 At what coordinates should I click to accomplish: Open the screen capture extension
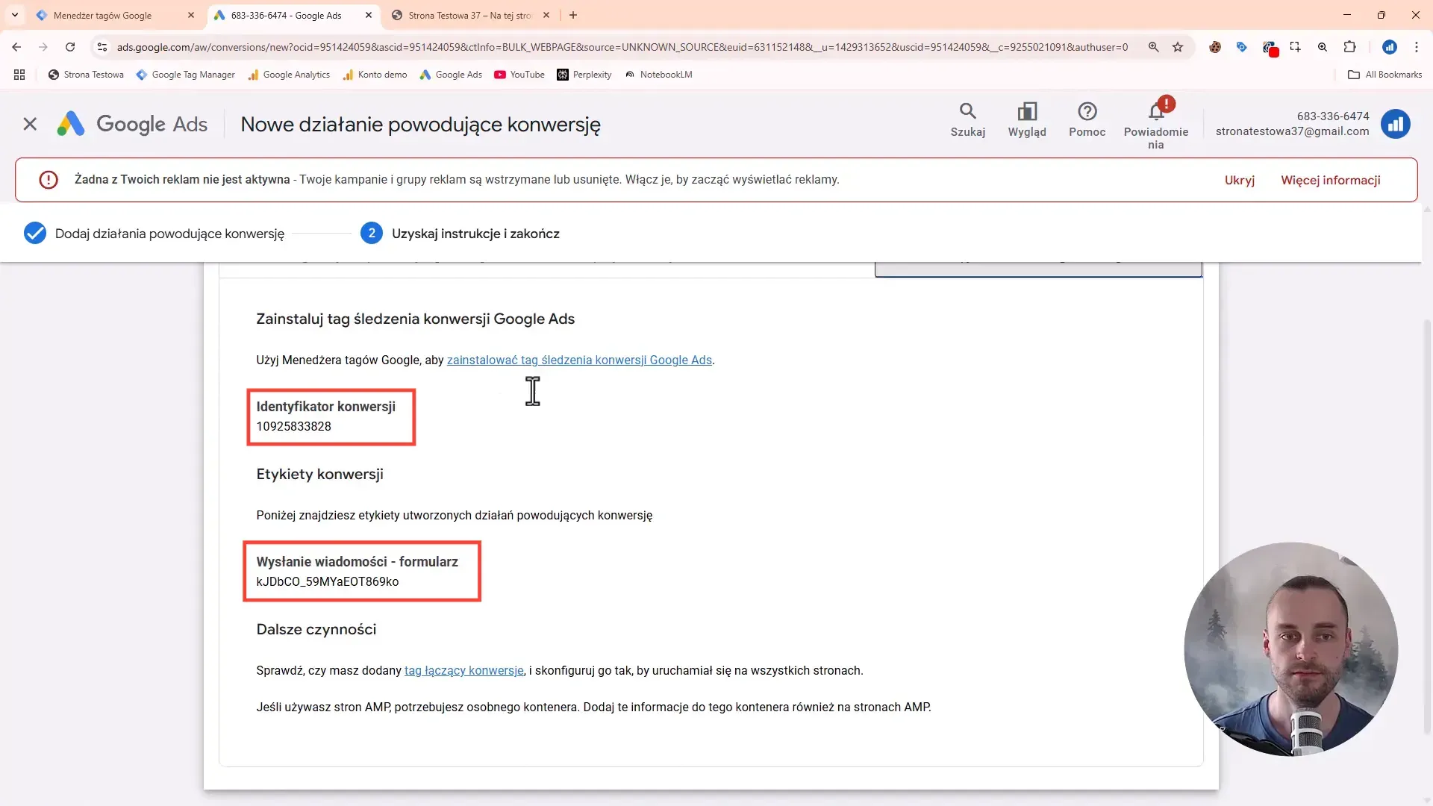pos(1296,47)
